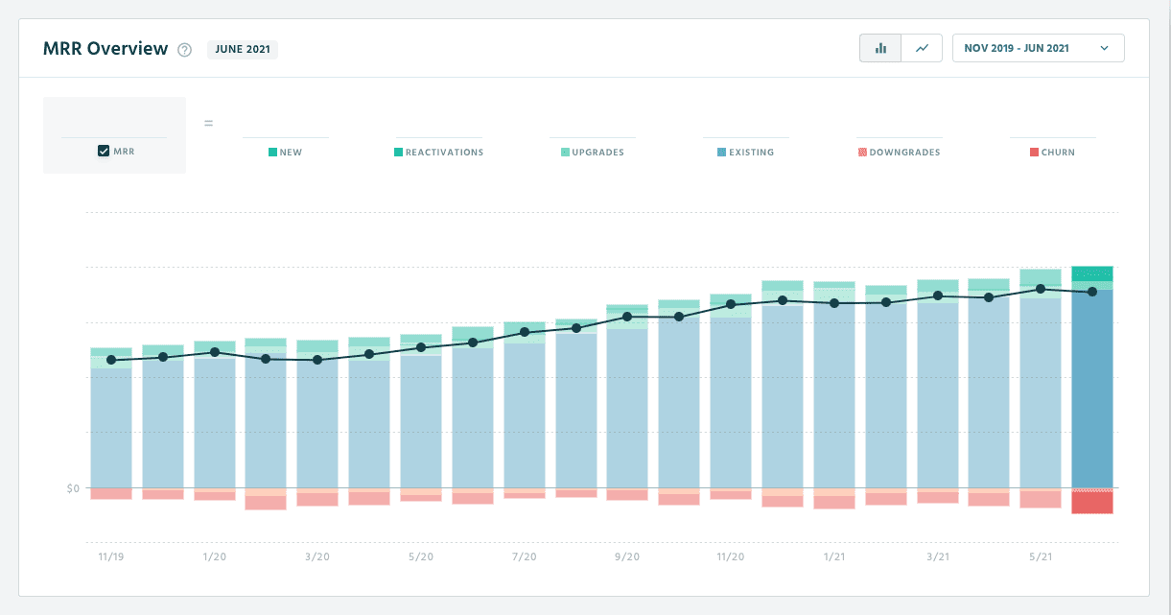The image size is (1171, 615).
Task: Click the MRR Overview title
Action: pyautogui.click(x=105, y=49)
